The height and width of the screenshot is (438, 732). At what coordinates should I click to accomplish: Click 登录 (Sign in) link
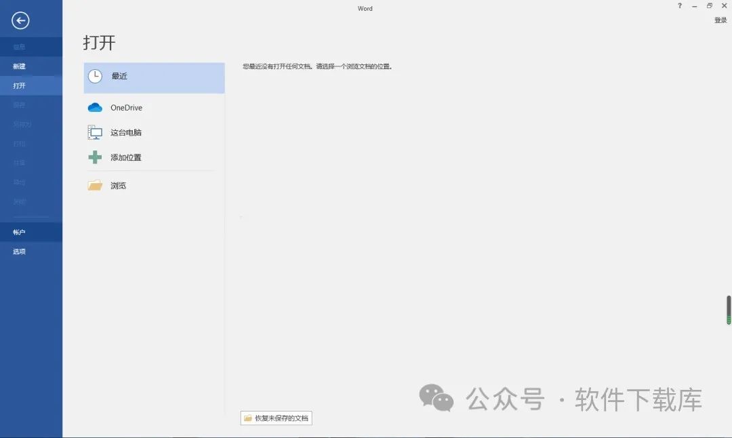tap(720, 20)
